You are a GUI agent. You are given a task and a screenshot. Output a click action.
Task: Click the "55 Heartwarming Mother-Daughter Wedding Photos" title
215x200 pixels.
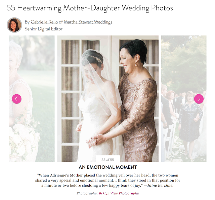click(x=90, y=8)
